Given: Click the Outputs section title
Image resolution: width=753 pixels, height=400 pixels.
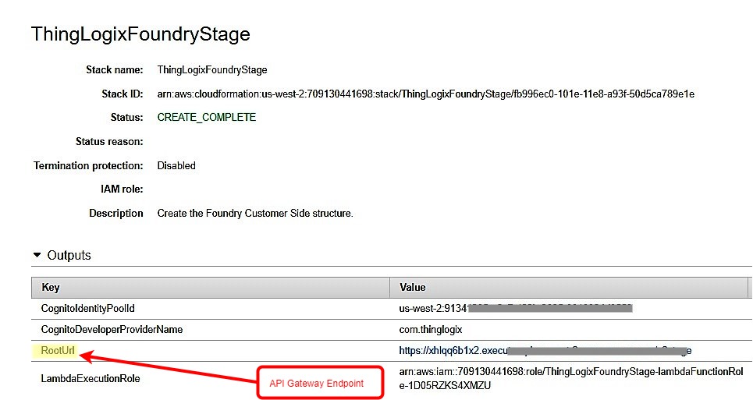Looking at the screenshot, I should click(x=69, y=255).
